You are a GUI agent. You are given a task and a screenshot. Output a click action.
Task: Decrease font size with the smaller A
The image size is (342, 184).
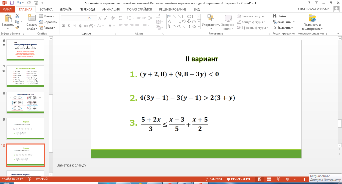(x=105, y=18)
